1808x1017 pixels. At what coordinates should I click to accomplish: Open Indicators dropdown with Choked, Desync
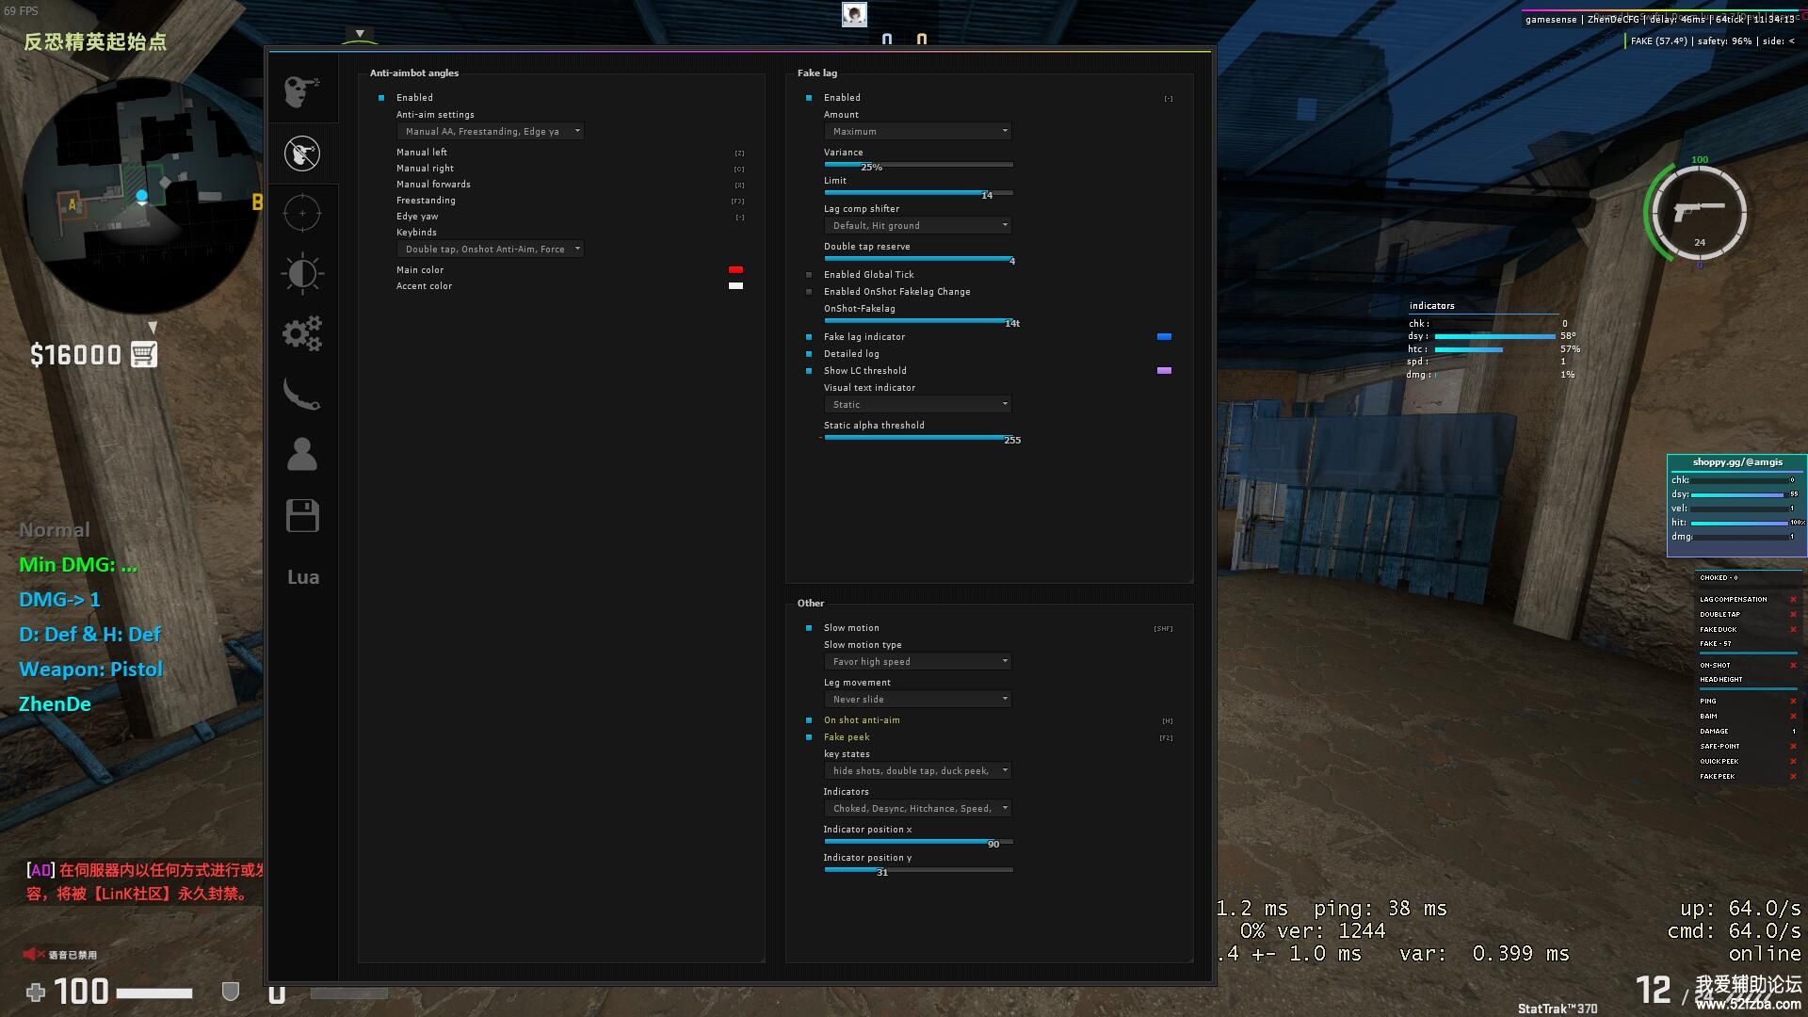918,809
